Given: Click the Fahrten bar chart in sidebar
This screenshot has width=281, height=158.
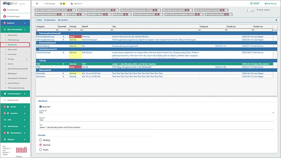Looking at the screenshot, I should 22,150.
